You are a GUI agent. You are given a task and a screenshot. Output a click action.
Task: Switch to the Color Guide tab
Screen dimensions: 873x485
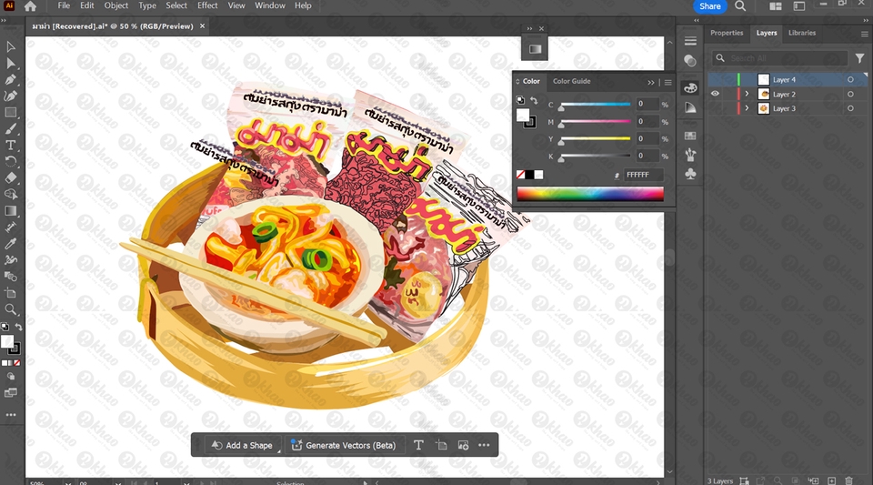point(572,81)
